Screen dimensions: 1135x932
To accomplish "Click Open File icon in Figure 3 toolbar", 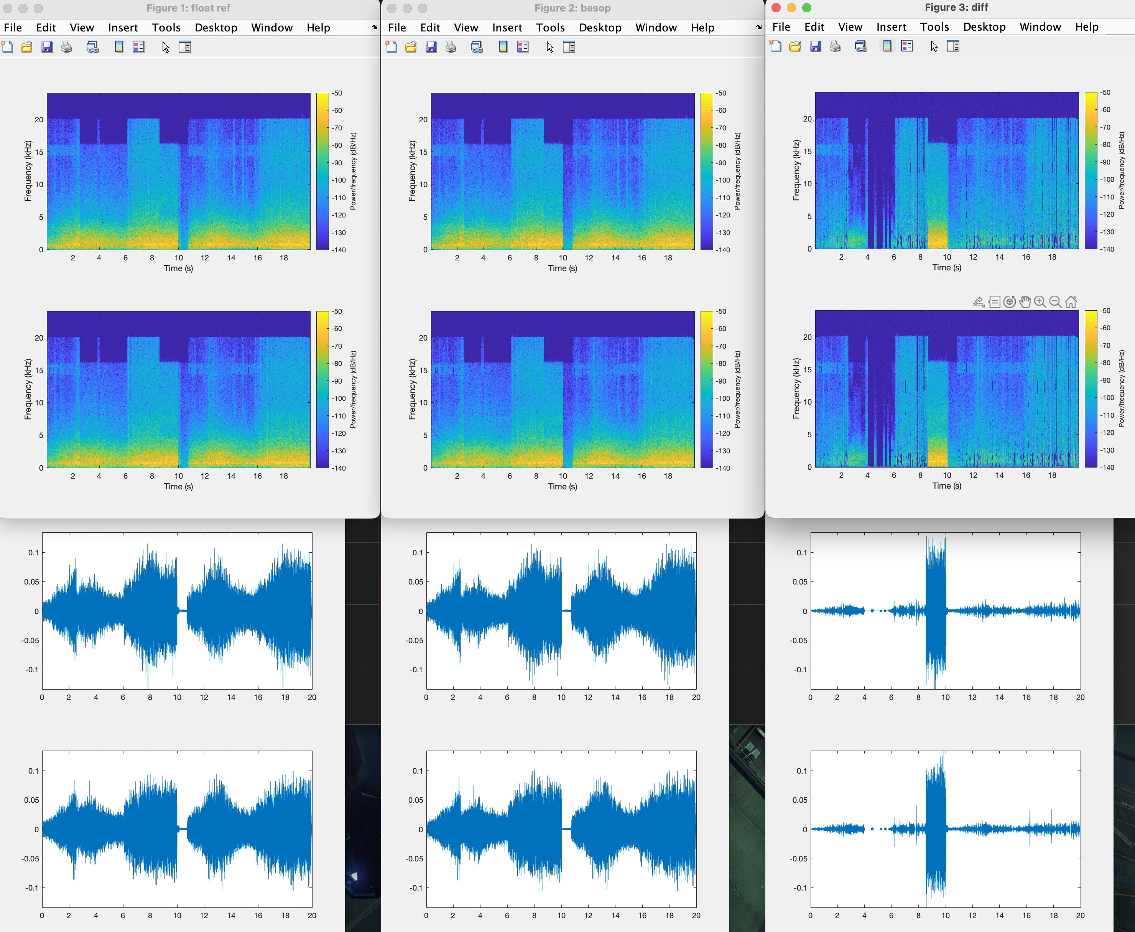I will tap(795, 47).
